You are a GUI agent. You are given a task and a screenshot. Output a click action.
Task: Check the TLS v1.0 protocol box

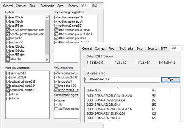tap(112, 62)
